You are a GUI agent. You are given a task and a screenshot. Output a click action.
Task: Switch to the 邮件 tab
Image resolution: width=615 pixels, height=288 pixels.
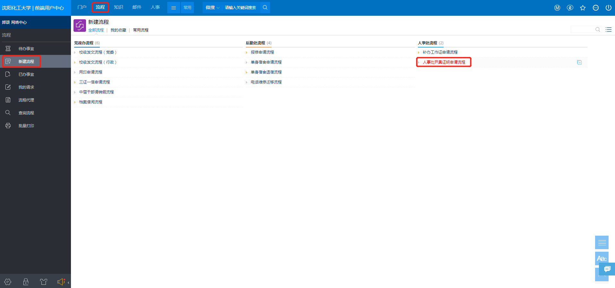137,7
